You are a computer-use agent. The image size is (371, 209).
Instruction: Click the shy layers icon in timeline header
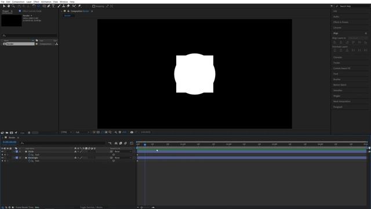click(116, 143)
